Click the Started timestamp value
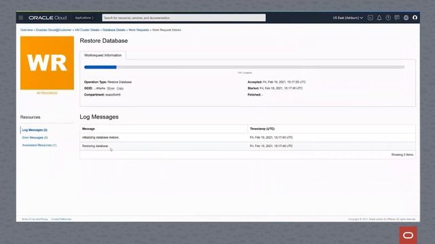 281,88
